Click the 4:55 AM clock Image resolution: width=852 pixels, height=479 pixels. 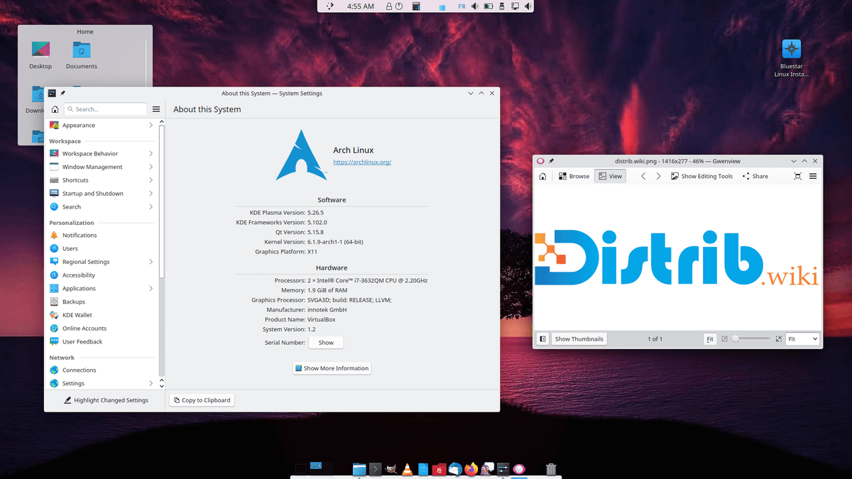coord(360,6)
